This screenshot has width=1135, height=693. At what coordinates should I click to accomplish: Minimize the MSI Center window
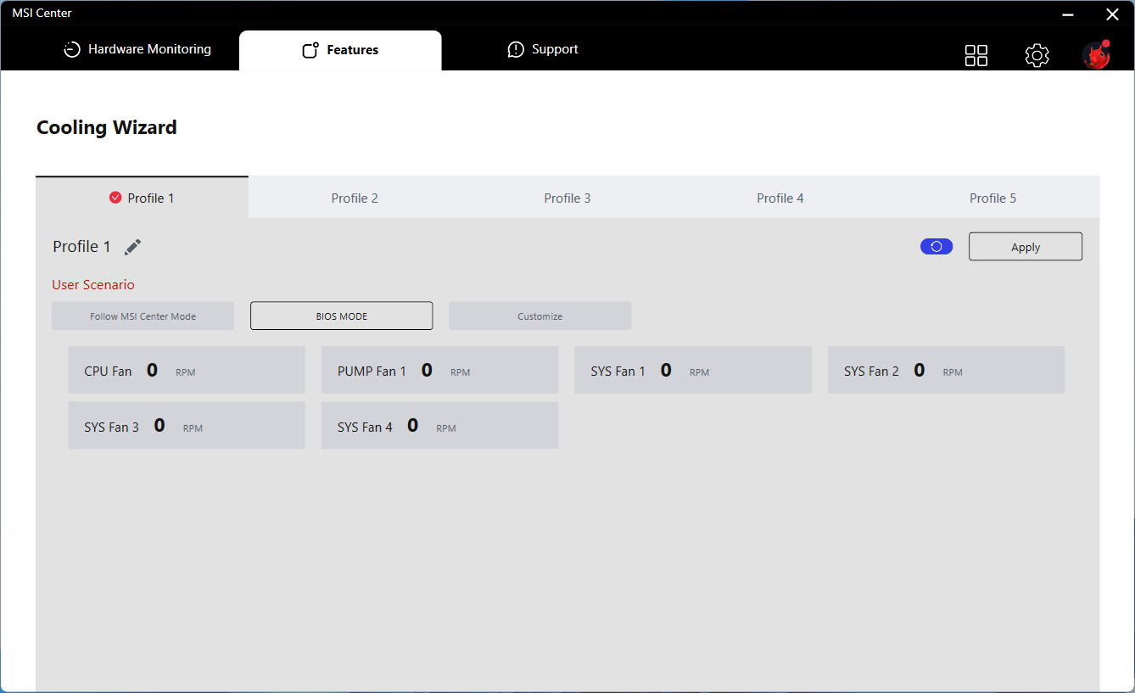[1068, 14]
